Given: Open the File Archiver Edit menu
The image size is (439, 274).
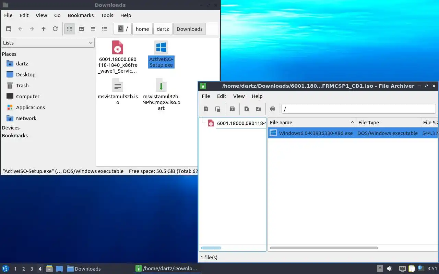Looking at the screenshot, I should (x=222, y=96).
